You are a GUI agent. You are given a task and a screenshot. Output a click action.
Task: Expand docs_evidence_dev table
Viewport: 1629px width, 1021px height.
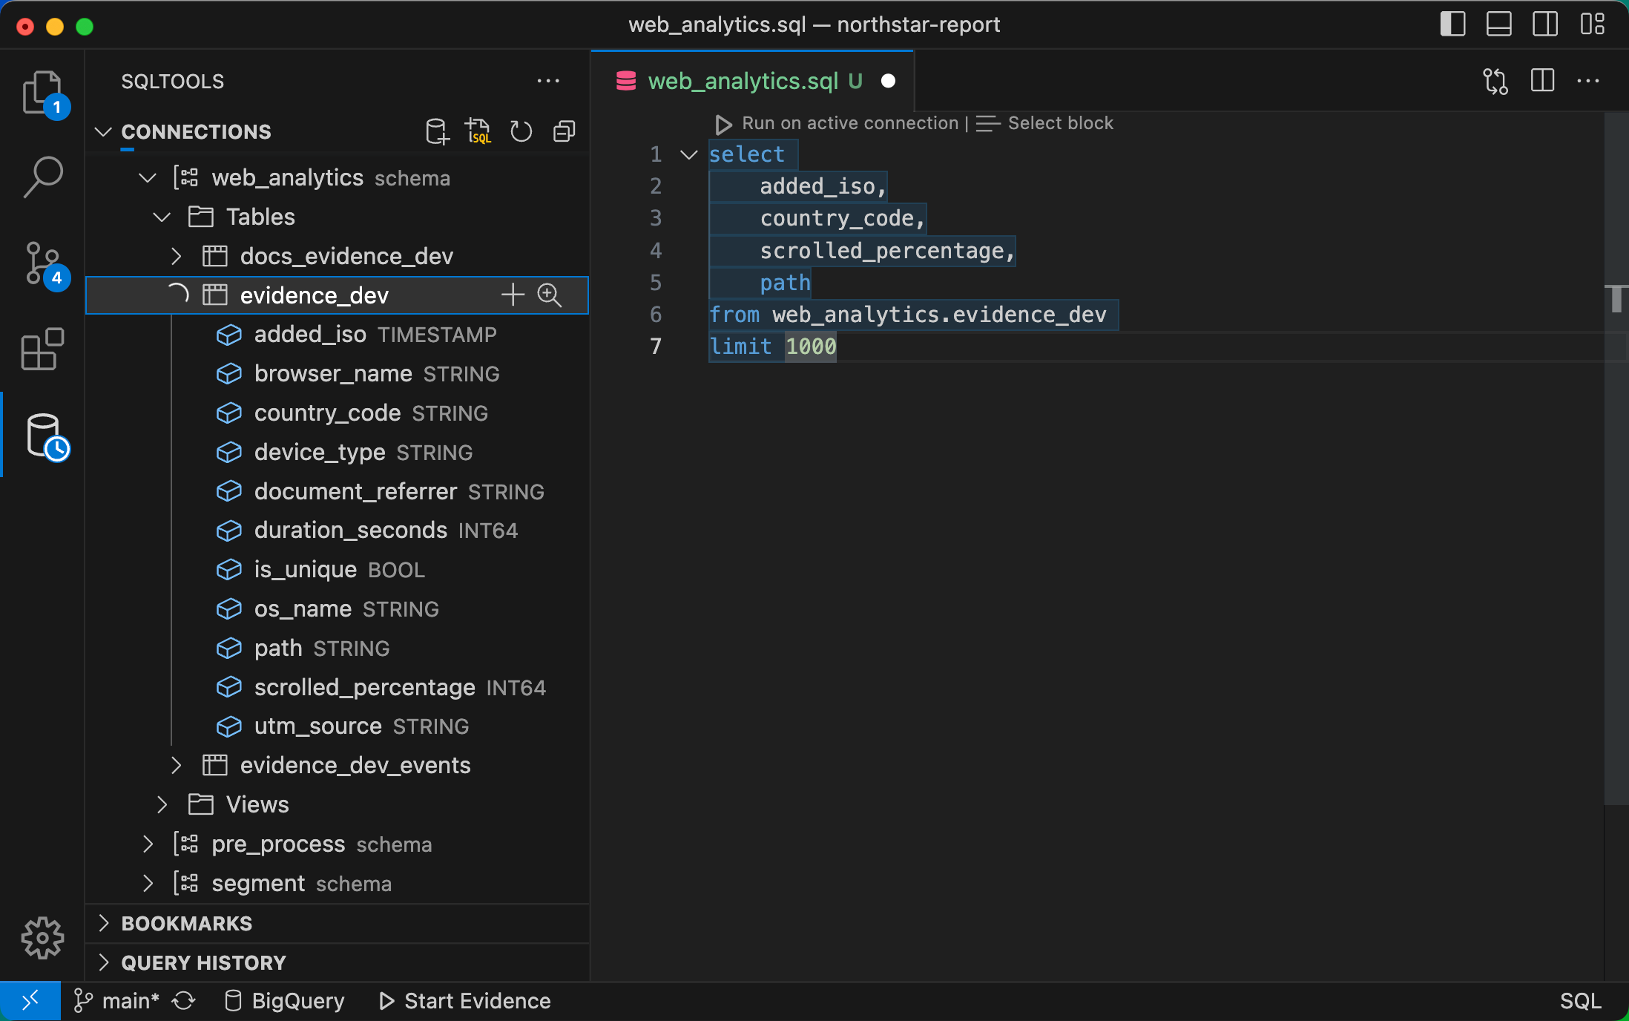pos(176,256)
